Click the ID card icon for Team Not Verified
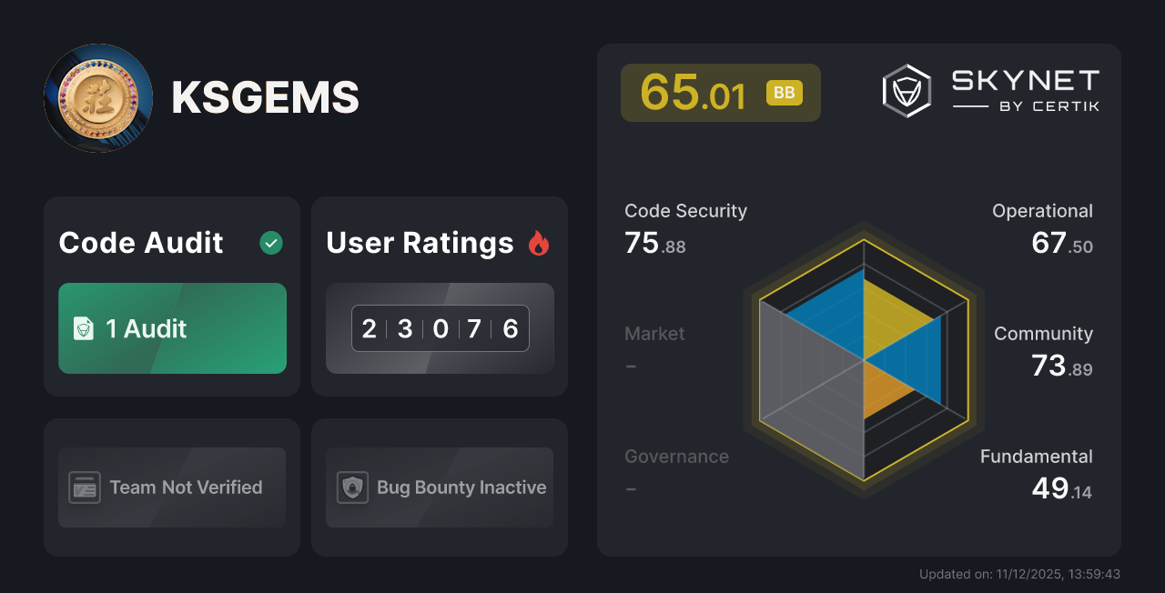1165x593 pixels. (86, 487)
